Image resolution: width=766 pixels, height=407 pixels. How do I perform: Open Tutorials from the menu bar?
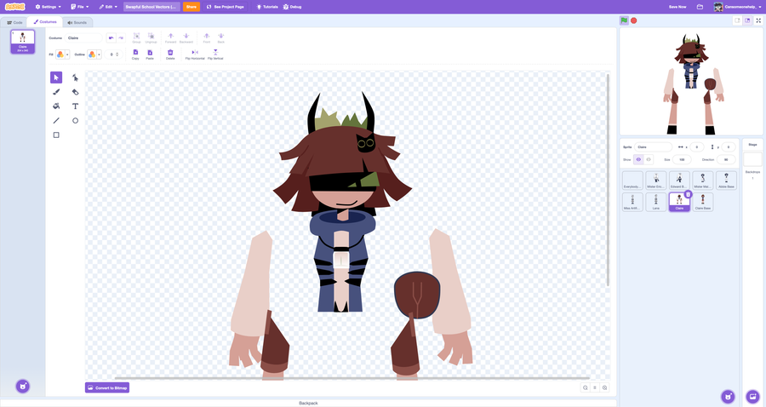click(267, 7)
